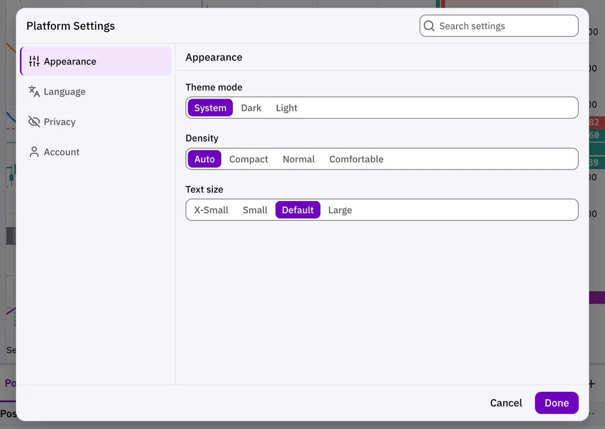The height and width of the screenshot is (429, 605).
Task: Open the Privacy settings section
Action: click(96, 122)
